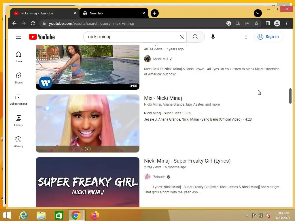The image size is (295, 221).
Task: Open the YouTube hamburger guide menu
Action: [x=18, y=37]
